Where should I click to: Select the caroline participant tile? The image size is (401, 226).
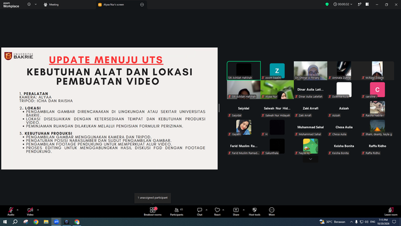[x=377, y=89]
